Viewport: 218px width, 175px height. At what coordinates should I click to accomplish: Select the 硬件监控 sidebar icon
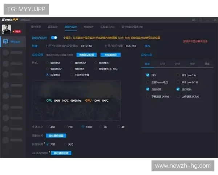point(5,42)
